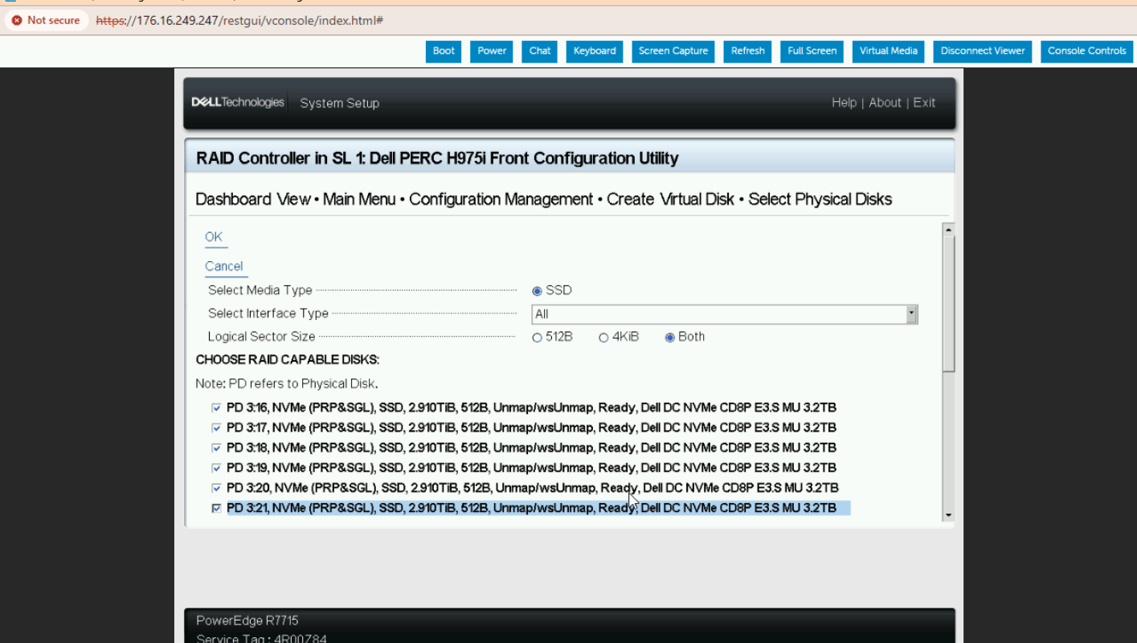1137x643 pixels.
Task: Select the 4KiB logical sector size
Action: point(603,338)
